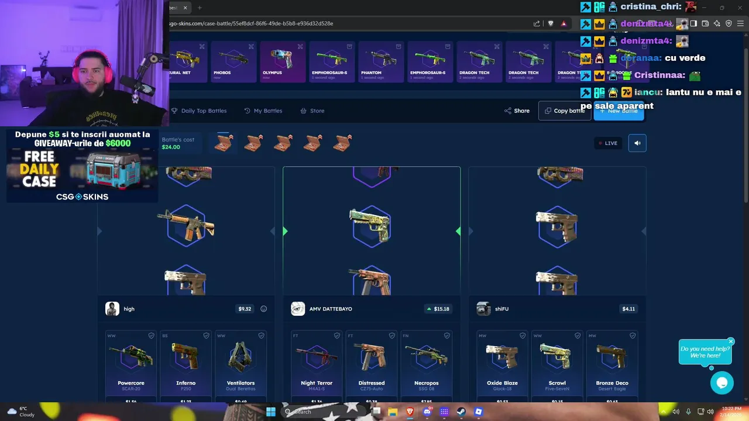Select the Night Terror M4A1-S card
Viewport: 749px width, 421px height.
click(x=317, y=367)
